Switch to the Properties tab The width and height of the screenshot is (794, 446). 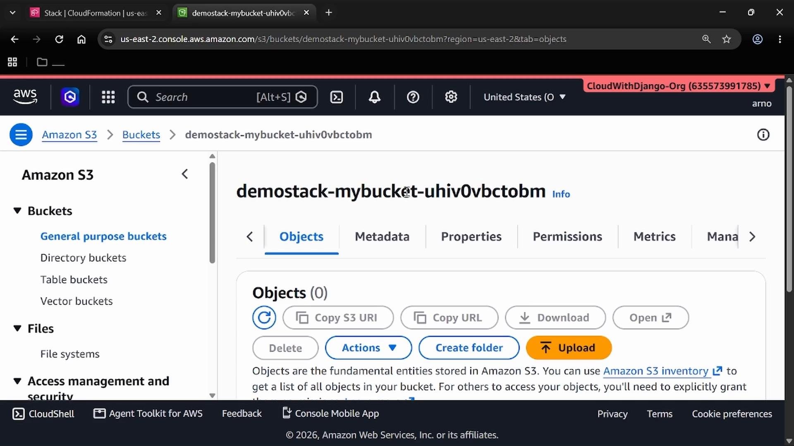(471, 237)
